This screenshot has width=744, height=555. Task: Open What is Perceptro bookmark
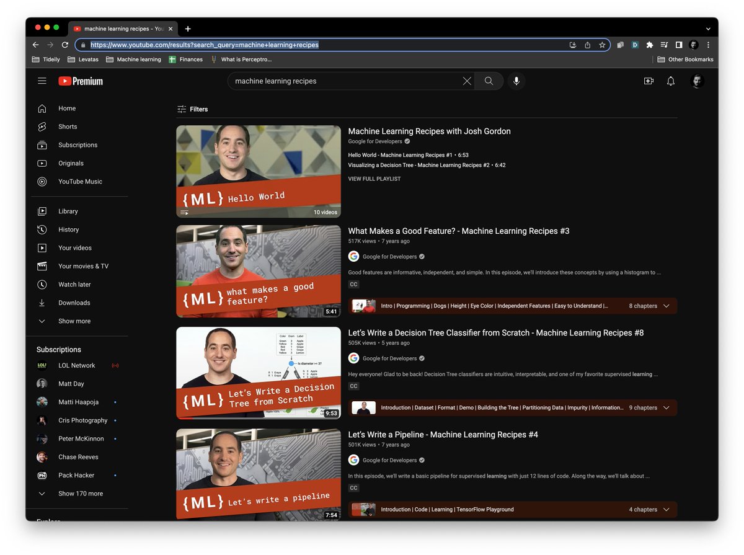[x=241, y=60]
